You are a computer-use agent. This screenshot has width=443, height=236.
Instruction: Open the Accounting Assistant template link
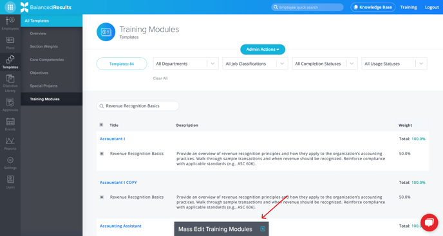click(x=120, y=226)
